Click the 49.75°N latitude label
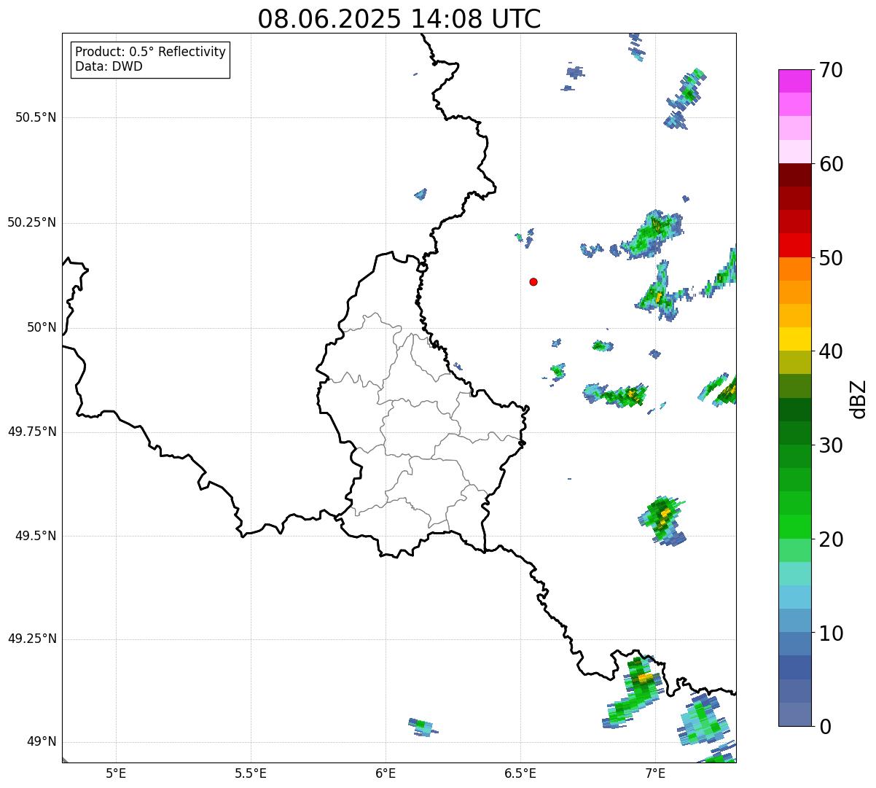This screenshot has height=788, width=876. (32, 432)
